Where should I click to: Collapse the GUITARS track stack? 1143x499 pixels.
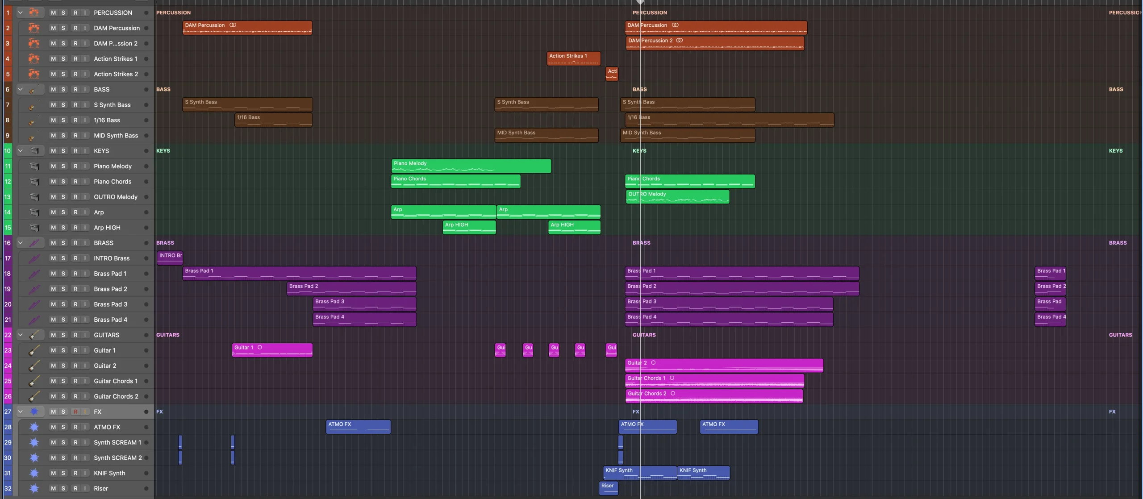point(20,335)
